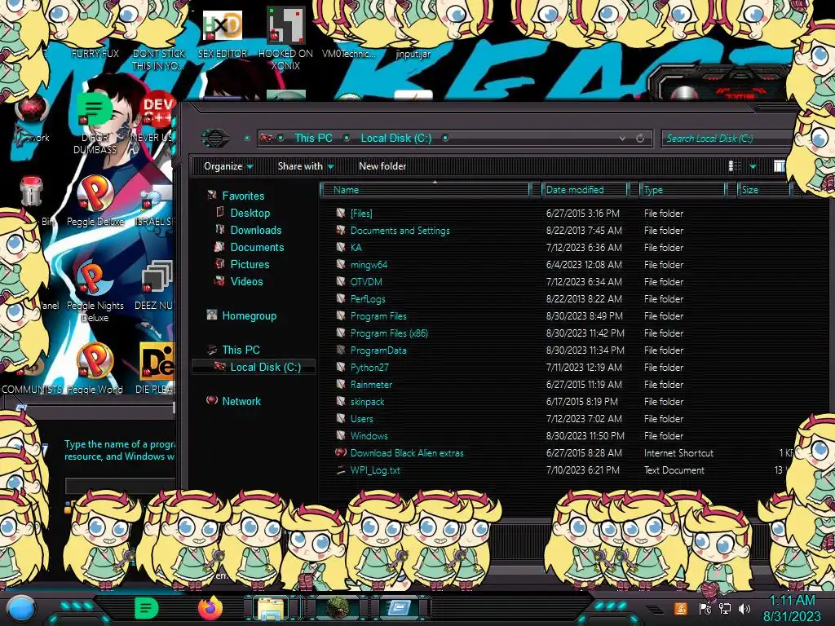Select the Documents and Settings folder
Image resolution: width=835 pixels, height=626 pixels.
(x=400, y=231)
